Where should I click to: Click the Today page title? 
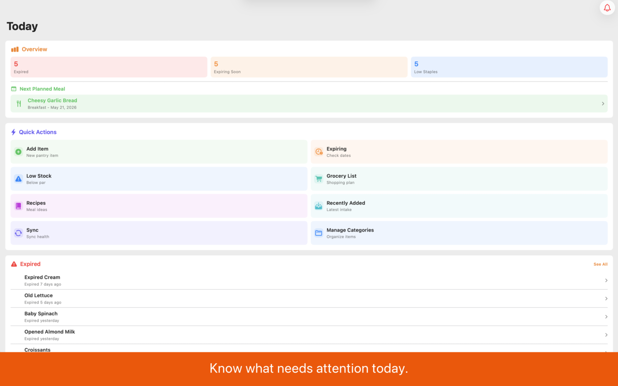[22, 27]
